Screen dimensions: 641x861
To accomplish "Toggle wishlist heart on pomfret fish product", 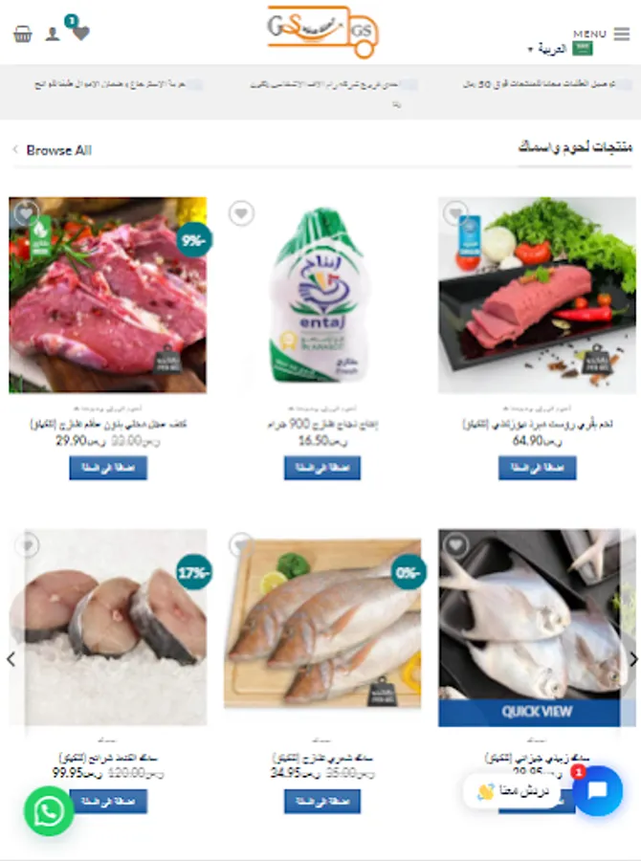I will [x=455, y=544].
